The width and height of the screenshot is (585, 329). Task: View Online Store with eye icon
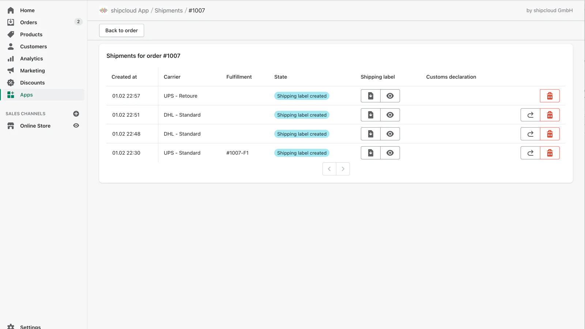[76, 125]
